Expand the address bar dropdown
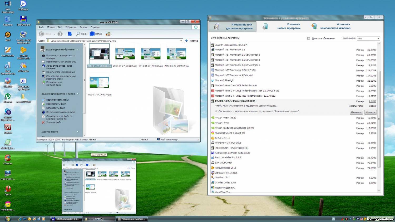 tap(181, 41)
